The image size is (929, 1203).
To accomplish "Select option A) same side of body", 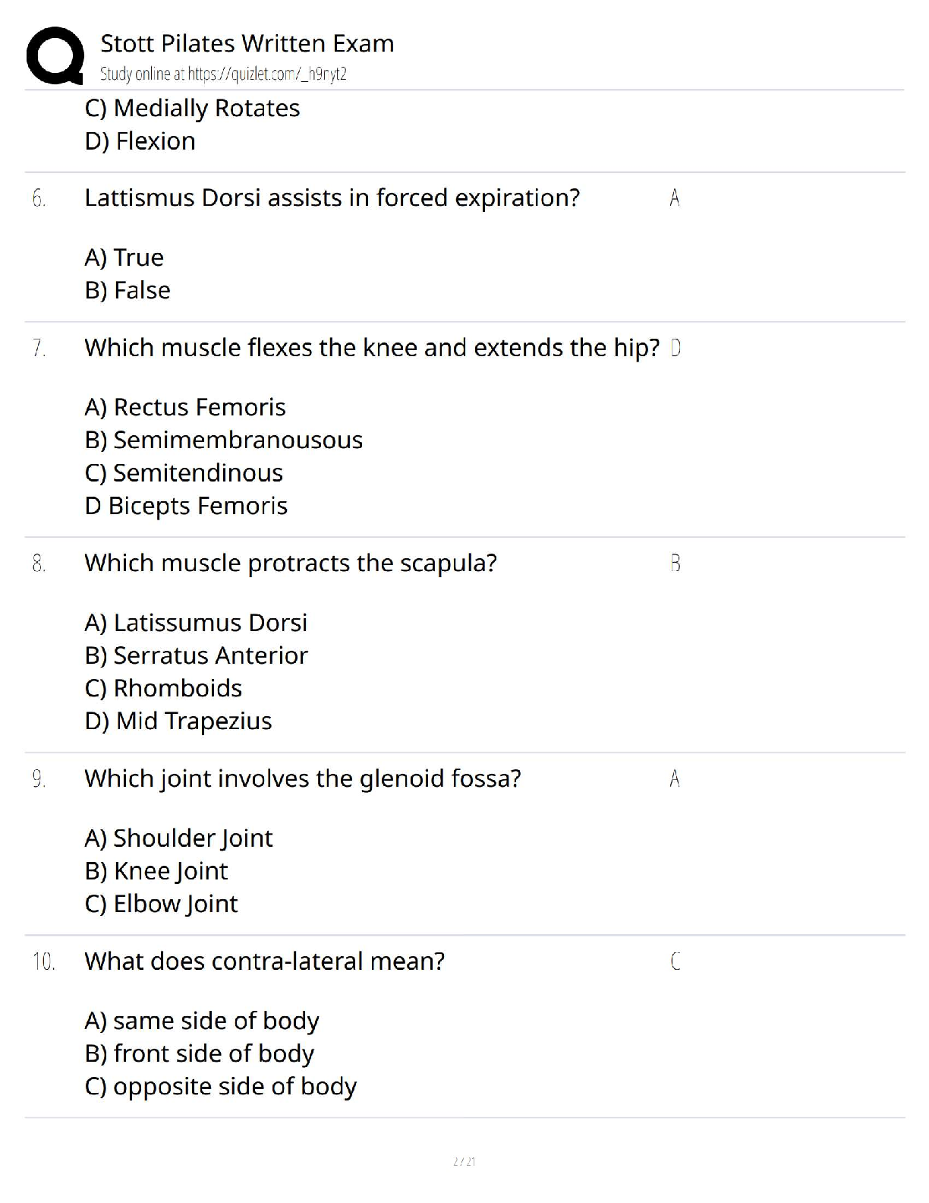I will pyautogui.click(x=202, y=1021).
